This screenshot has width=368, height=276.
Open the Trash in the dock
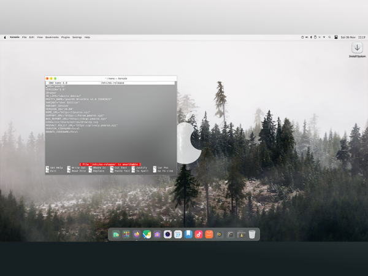pos(251,234)
